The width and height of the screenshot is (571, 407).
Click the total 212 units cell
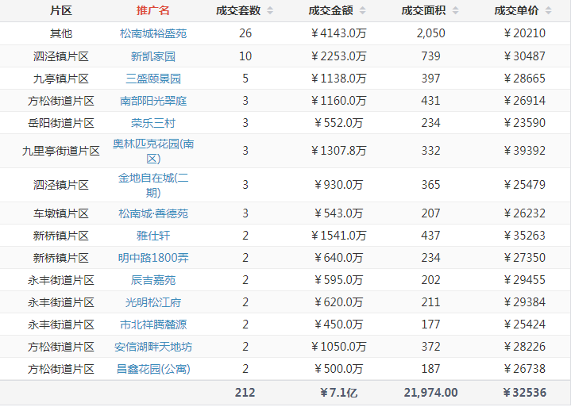(245, 393)
